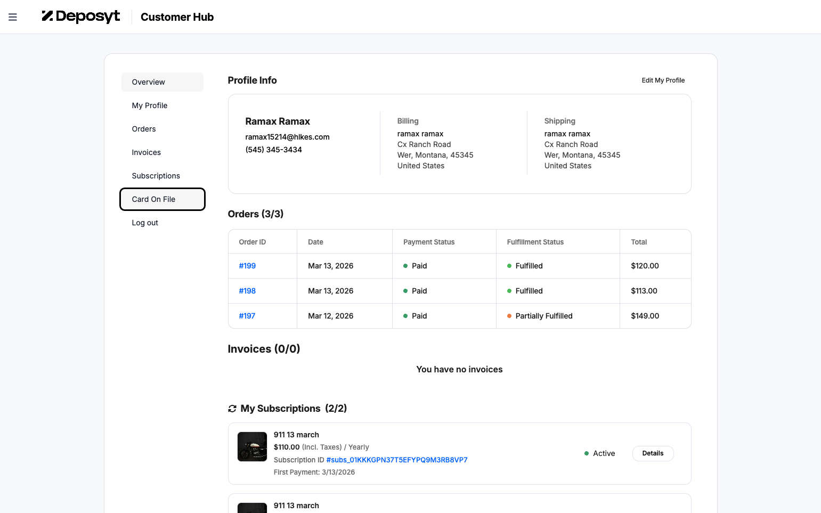
Task: Click the Shipping heading
Action: 559,121
